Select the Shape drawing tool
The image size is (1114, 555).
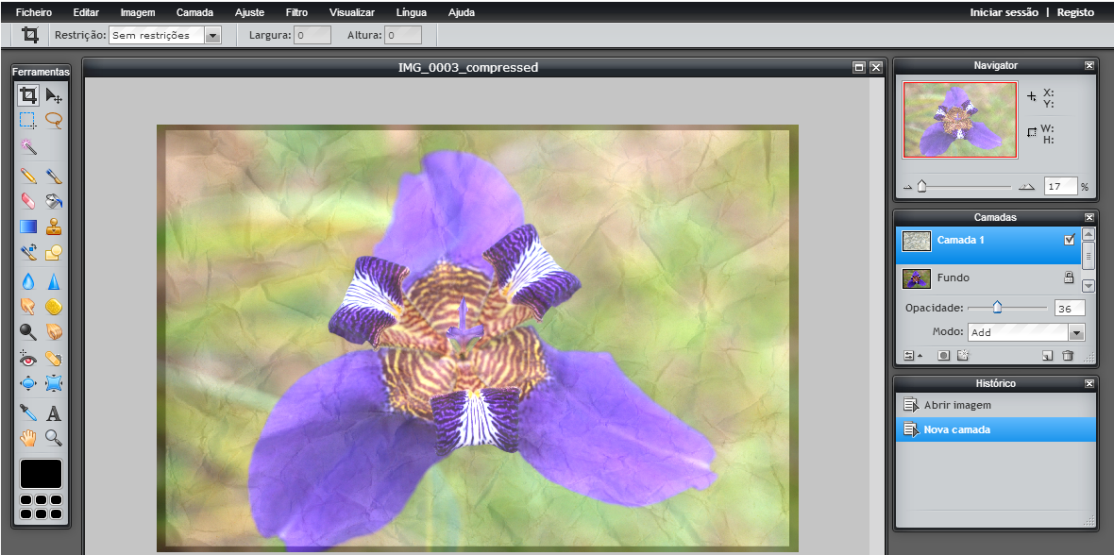pos(53,252)
